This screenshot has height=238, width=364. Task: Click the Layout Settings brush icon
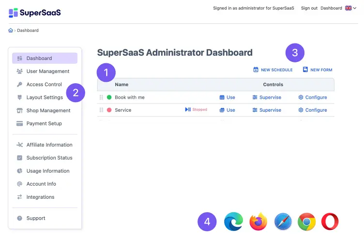19,97
